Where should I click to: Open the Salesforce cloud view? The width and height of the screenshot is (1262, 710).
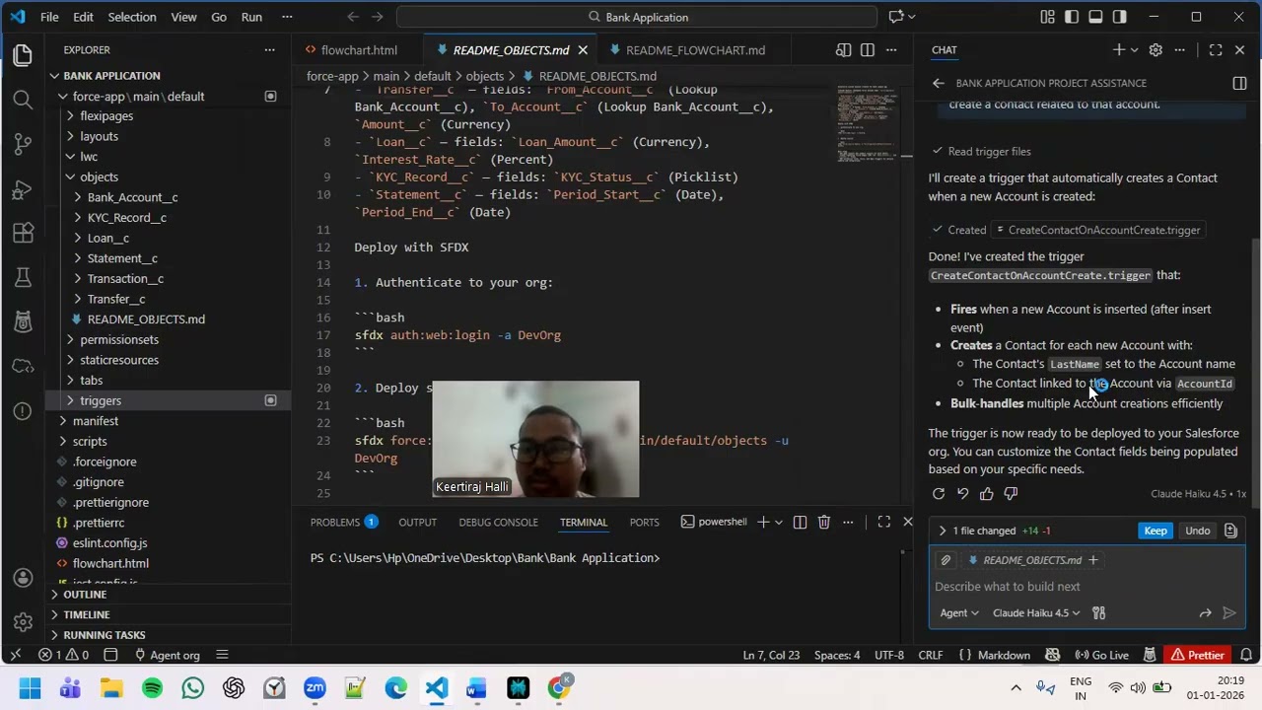pyautogui.click(x=23, y=366)
